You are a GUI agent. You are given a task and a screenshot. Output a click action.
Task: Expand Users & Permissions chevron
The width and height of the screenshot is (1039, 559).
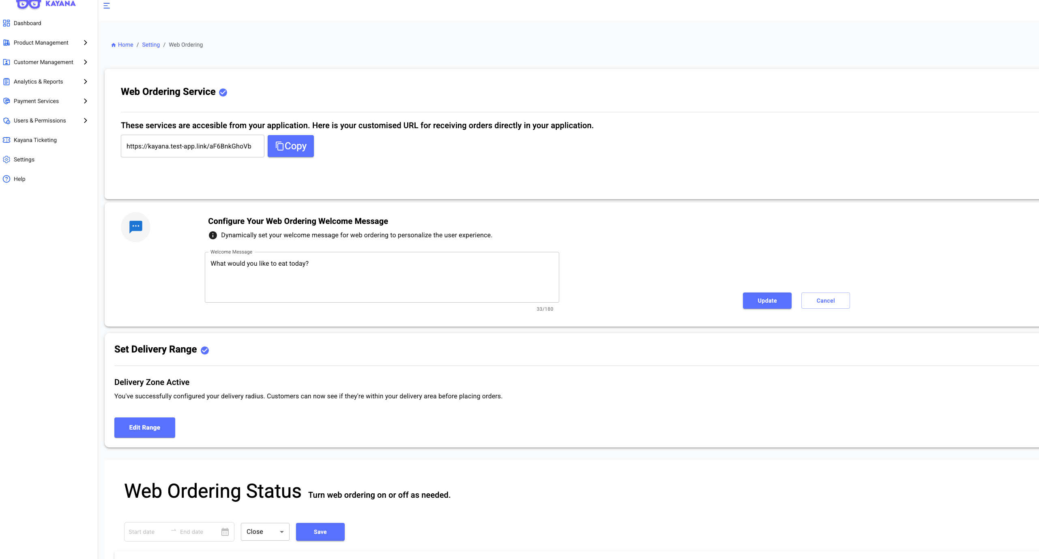[86, 120]
